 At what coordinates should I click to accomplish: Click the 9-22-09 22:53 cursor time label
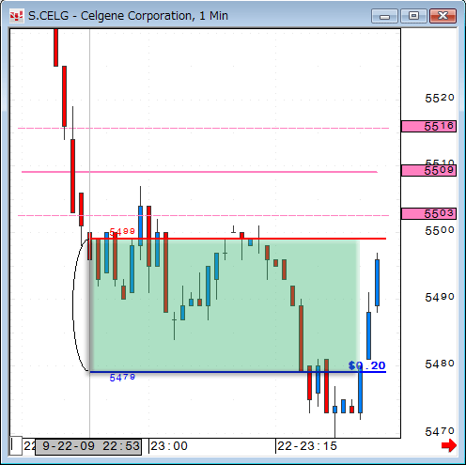click(88, 447)
